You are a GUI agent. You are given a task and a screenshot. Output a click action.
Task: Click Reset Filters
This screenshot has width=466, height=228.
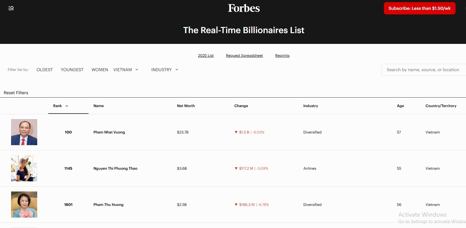[x=16, y=93]
